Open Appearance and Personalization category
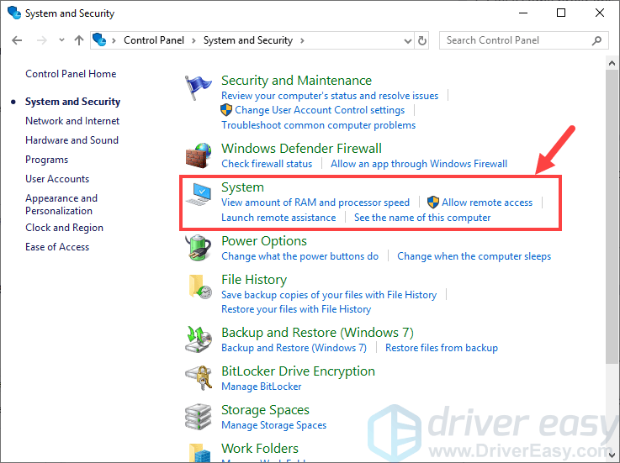This screenshot has height=463, width=620. pos(61,204)
